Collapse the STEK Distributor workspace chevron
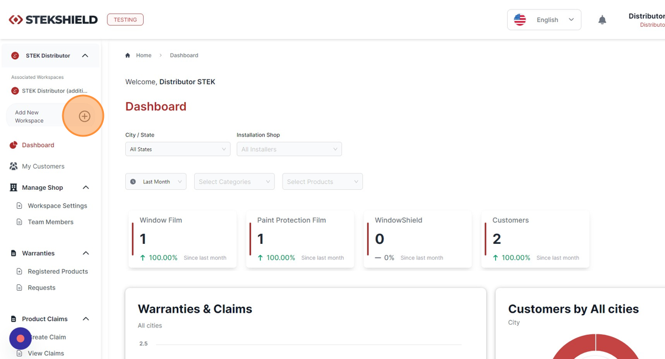The image size is (665, 359). (x=85, y=56)
